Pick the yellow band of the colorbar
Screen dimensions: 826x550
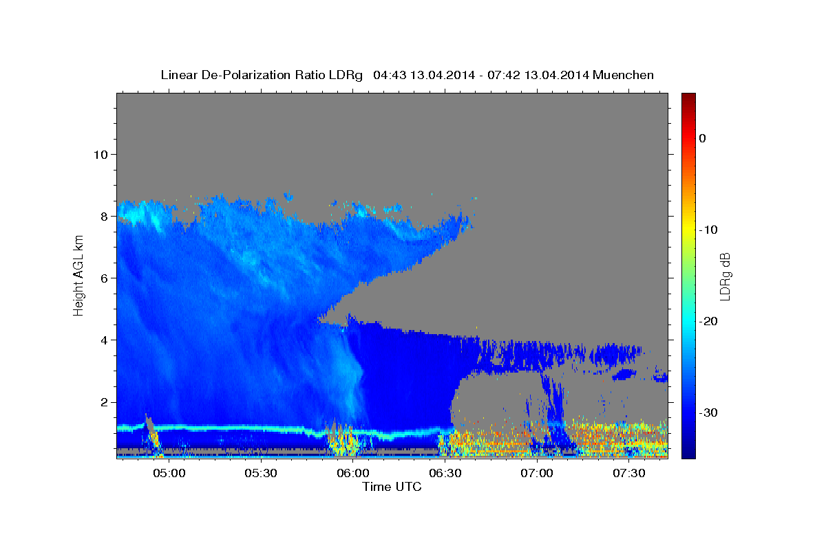tap(688, 230)
